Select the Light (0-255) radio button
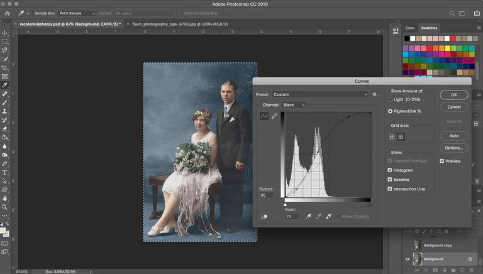The width and height of the screenshot is (483, 274). 390,99
